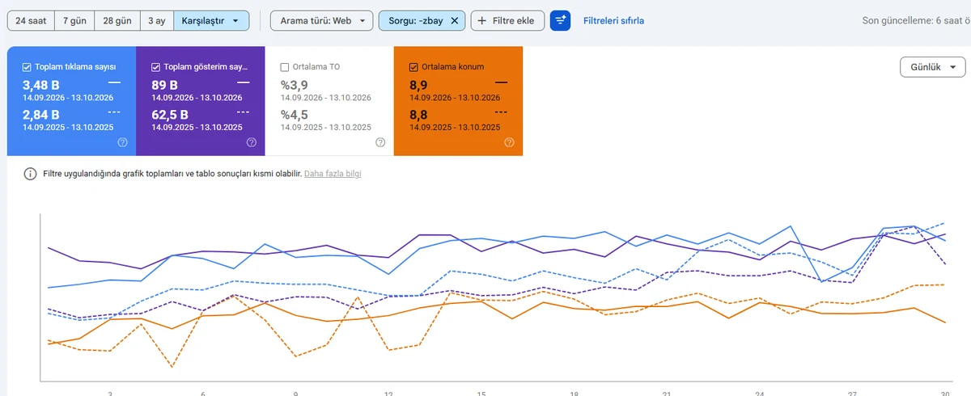Click the 8,8 position value

coord(419,114)
